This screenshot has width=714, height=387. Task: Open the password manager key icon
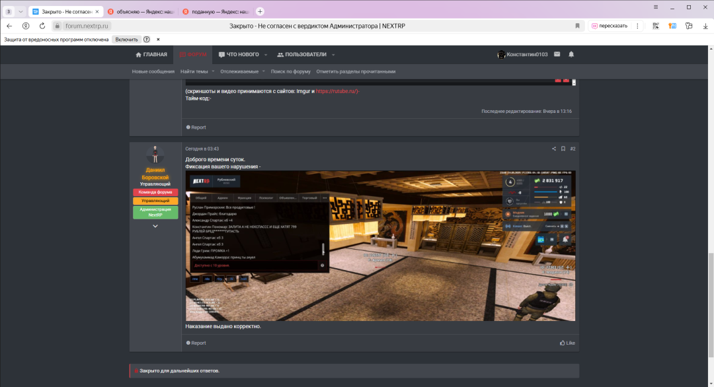point(672,26)
